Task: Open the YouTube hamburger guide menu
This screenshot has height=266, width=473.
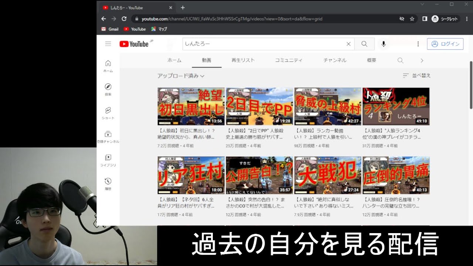Action: (x=108, y=44)
